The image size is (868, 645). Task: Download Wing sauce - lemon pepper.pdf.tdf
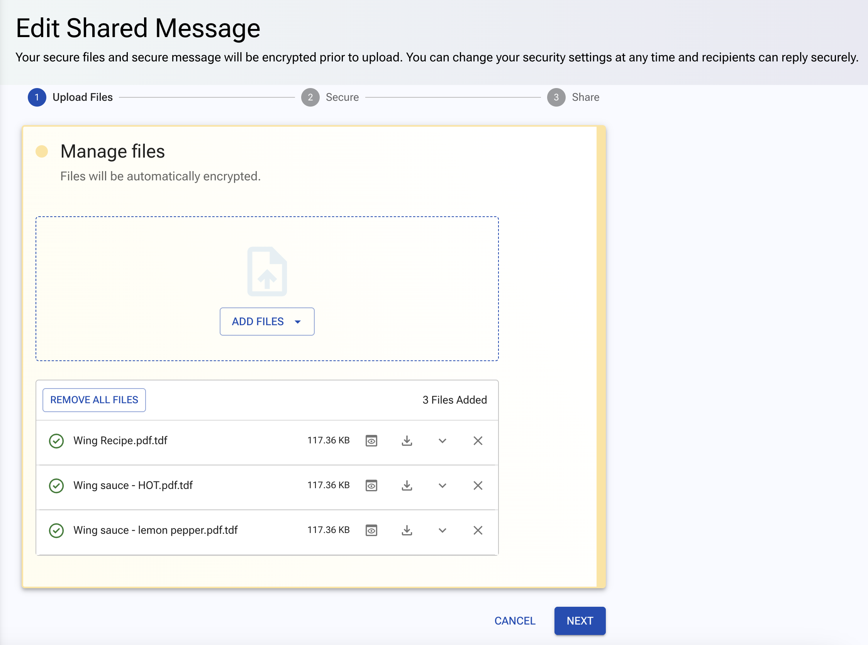pos(407,530)
